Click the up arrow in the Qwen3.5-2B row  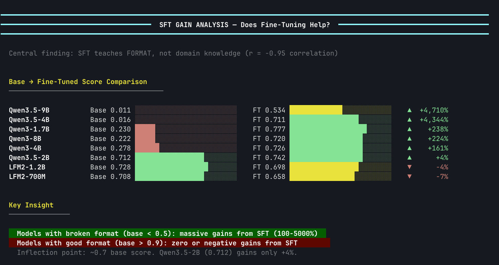tap(410, 158)
